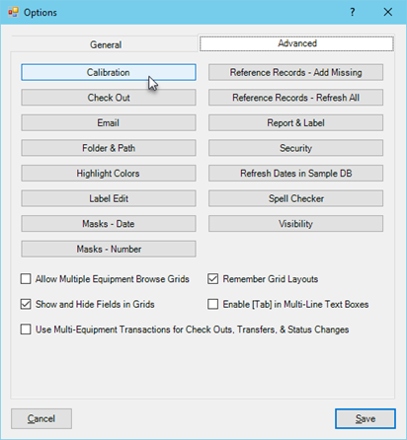Open Check Out settings
Screen dimensions: 407x440
coord(109,98)
